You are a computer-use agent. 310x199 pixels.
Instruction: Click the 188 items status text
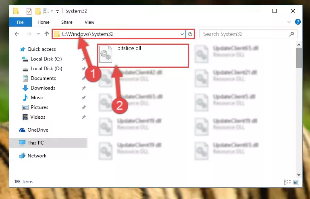coord(24,182)
